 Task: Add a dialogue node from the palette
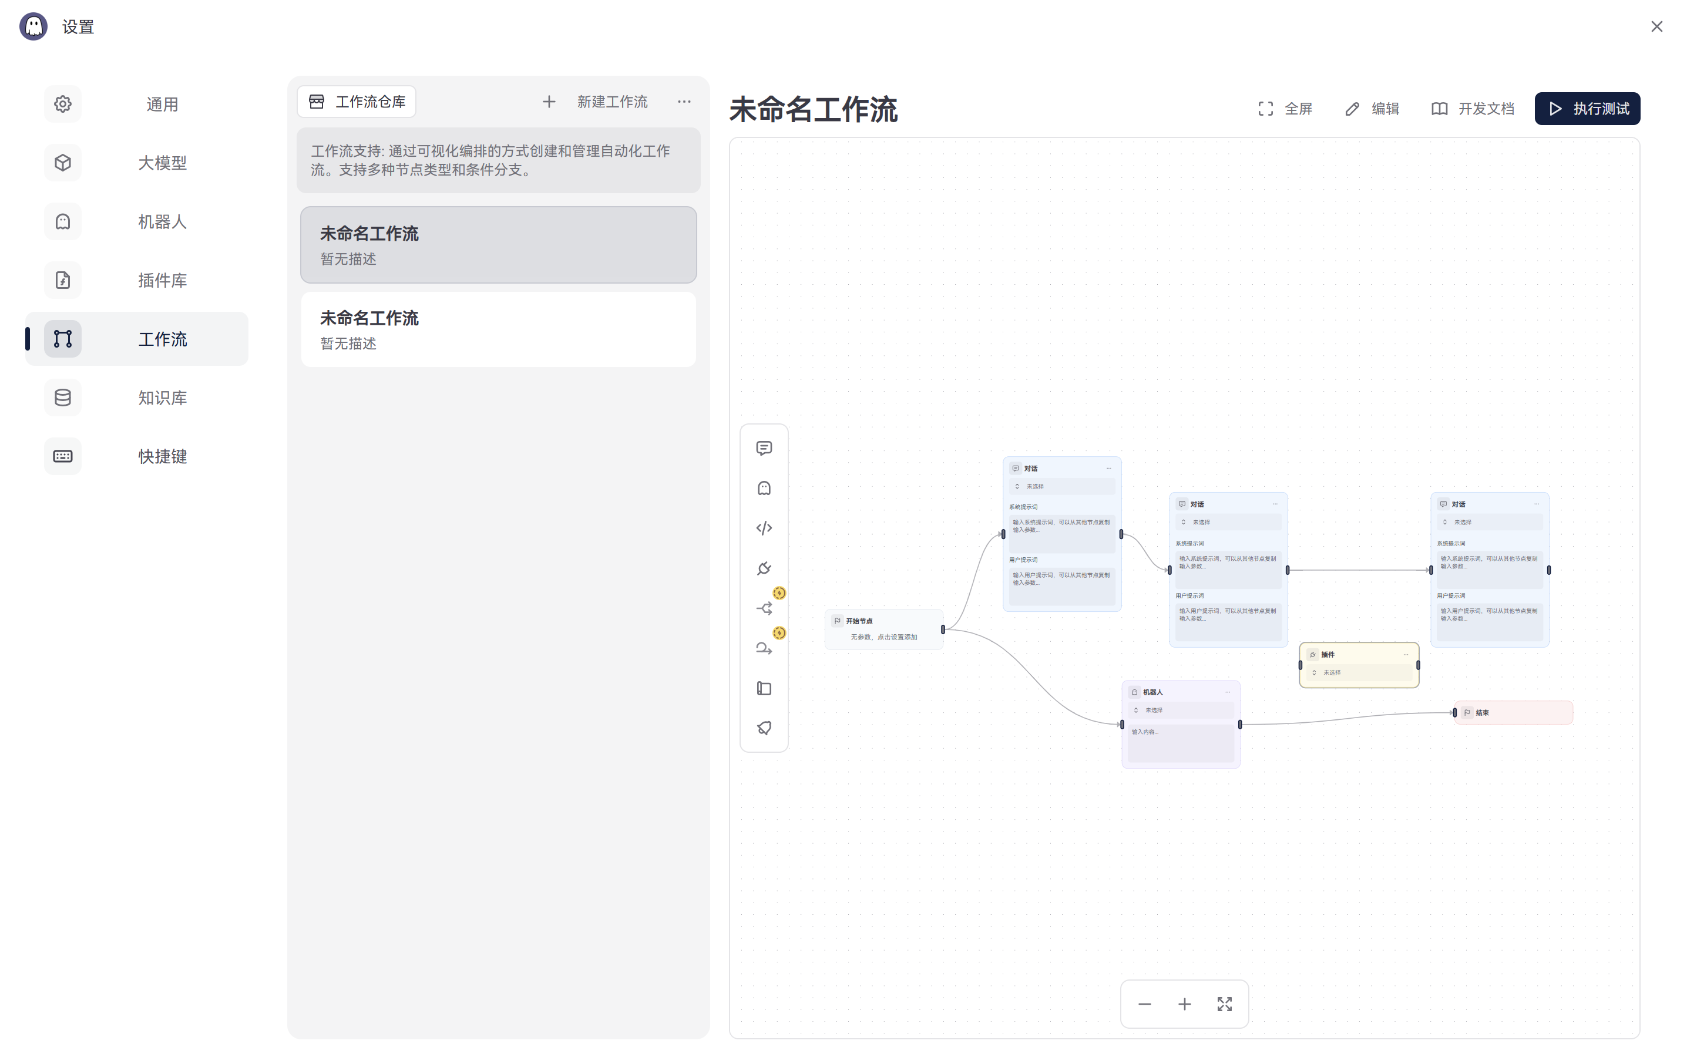tap(764, 448)
